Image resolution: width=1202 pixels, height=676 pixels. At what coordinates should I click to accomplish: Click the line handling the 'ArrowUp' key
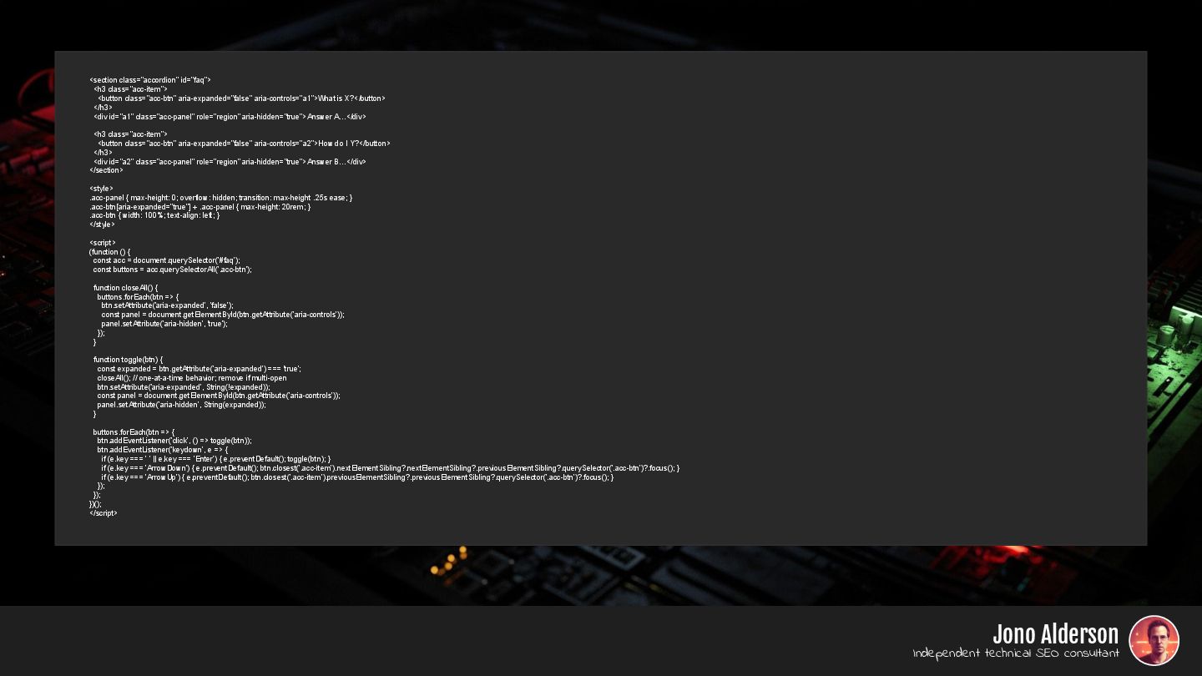pos(357,477)
